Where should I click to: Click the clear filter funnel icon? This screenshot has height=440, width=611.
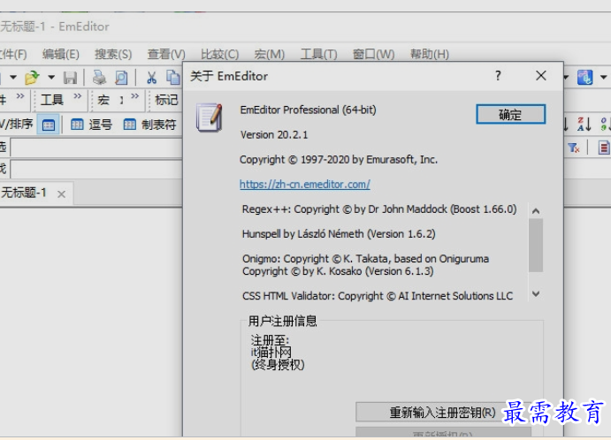coord(574,148)
